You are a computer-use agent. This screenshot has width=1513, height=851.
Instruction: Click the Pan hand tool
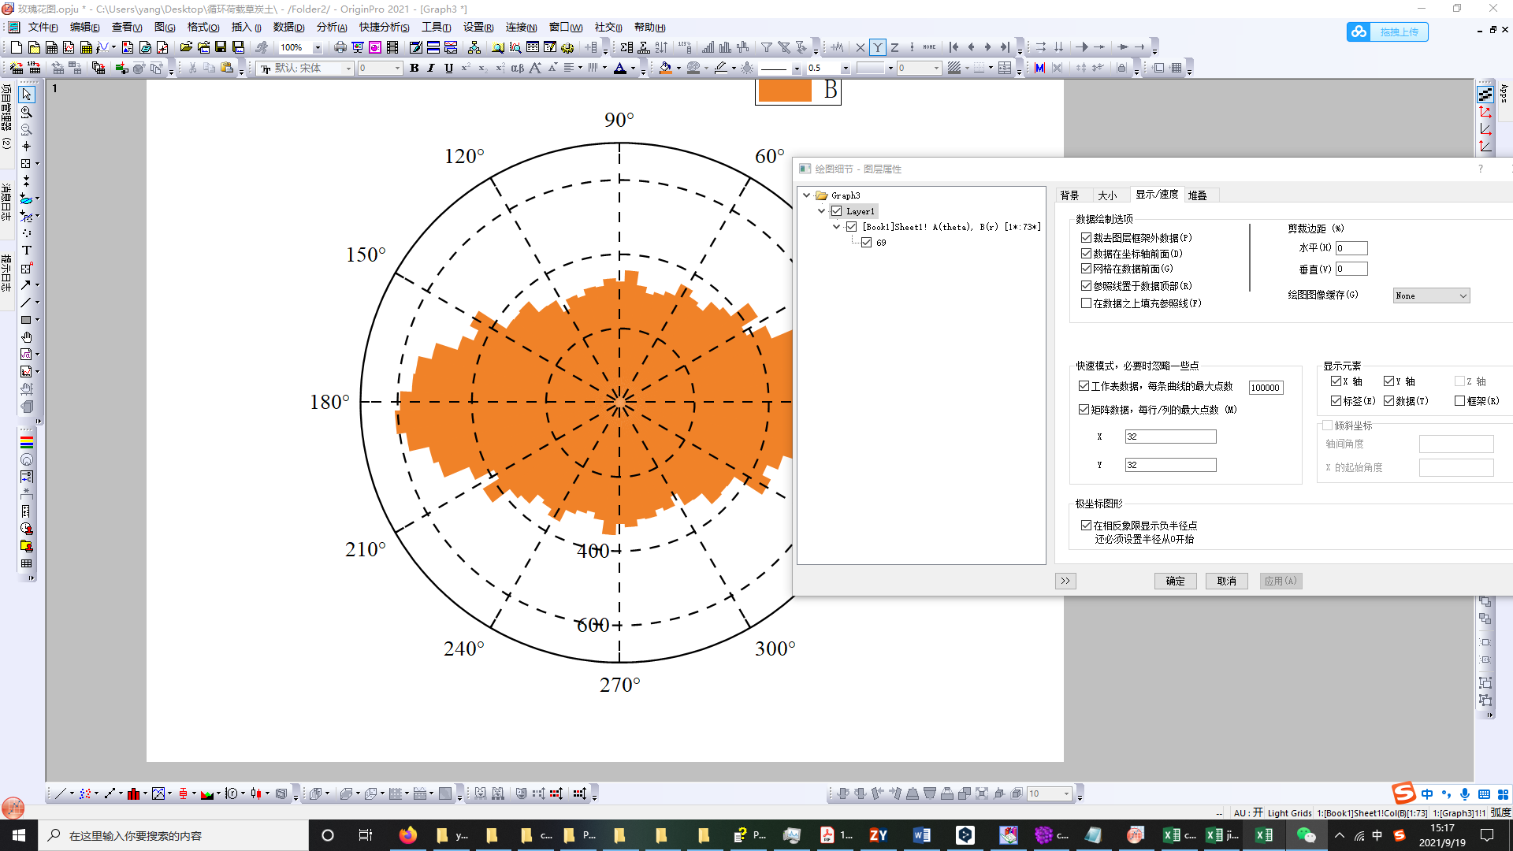tap(26, 337)
